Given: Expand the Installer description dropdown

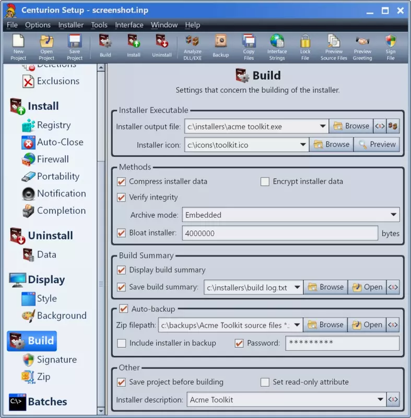Looking at the screenshot, I should pyautogui.click(x=380, y=399).
